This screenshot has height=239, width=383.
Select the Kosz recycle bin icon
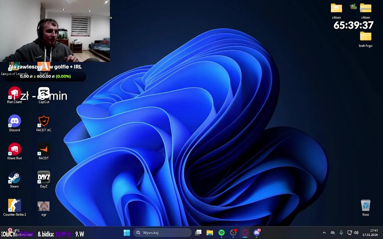pyautogui.click(x=366, y=208)
